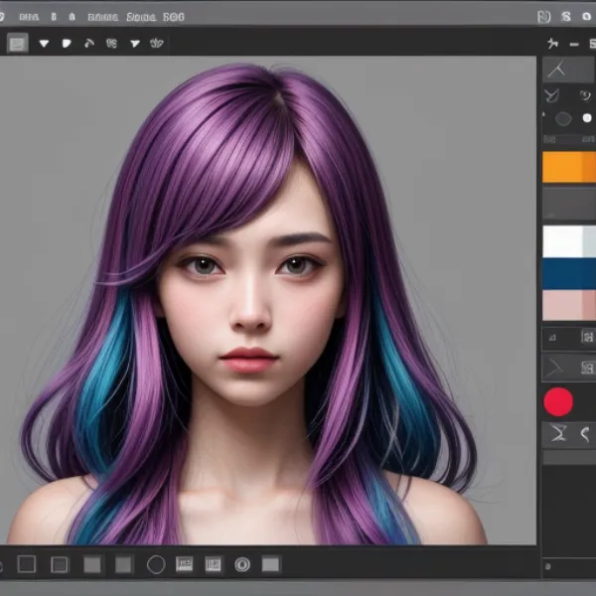Click the faint arrow icon in the lower right-panel row
Screen dimensions: 596x596
(x=554, y=368)
